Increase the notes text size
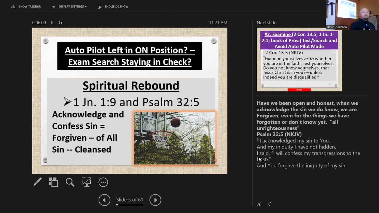This screenshot has height=213, width=379. (x=259, y=204)
